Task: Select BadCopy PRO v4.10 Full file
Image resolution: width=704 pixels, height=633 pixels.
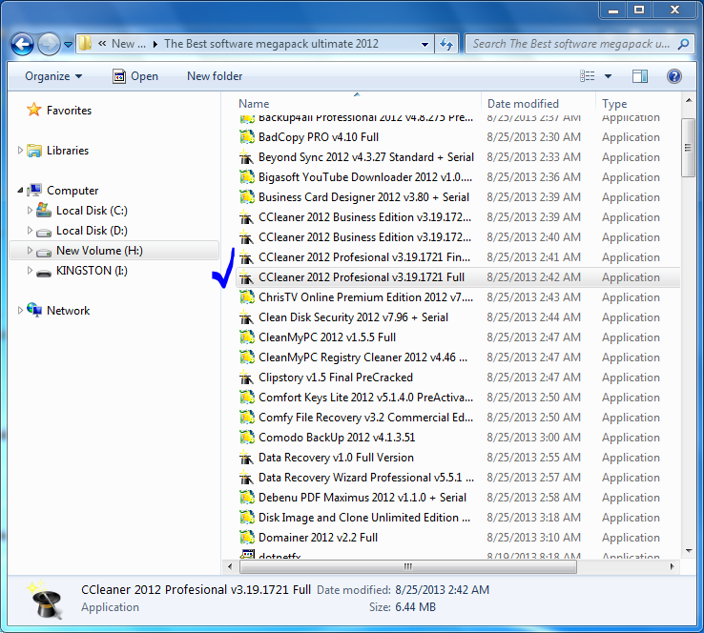Action: [x=319, y=137]
